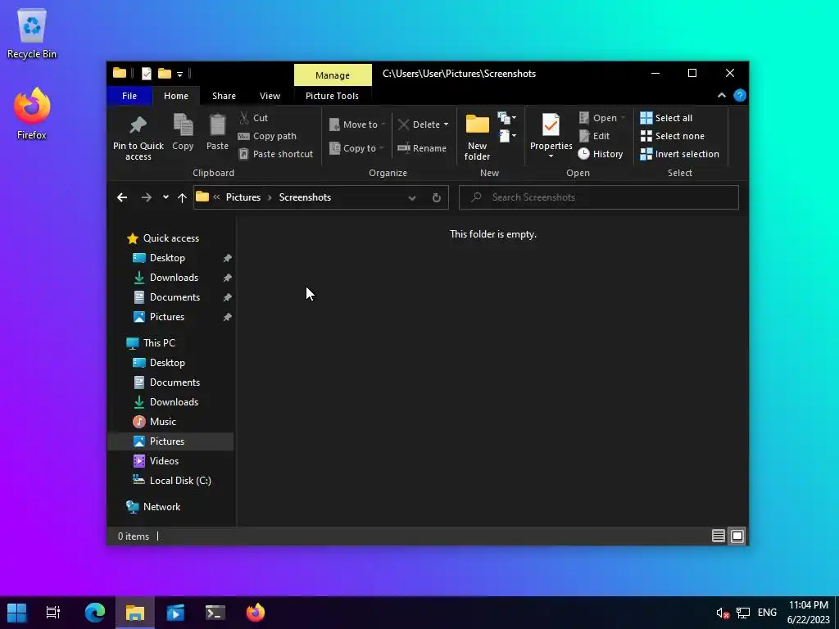Click Copy path in Clipboard group
The image size is (839, 629).
coord(267,136)
